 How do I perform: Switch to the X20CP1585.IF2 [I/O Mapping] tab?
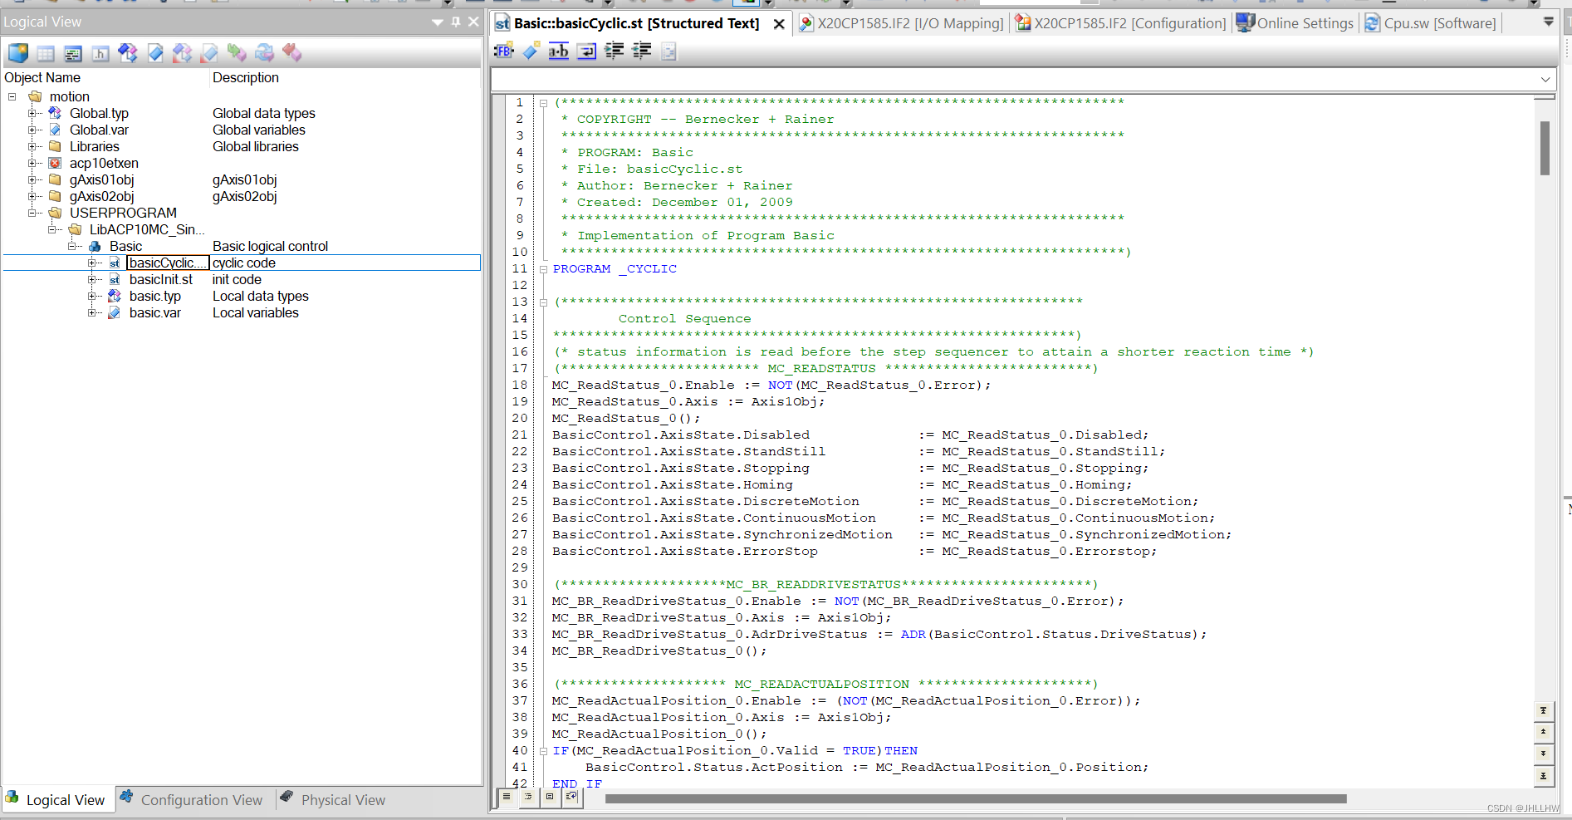[x=901, y=23]
